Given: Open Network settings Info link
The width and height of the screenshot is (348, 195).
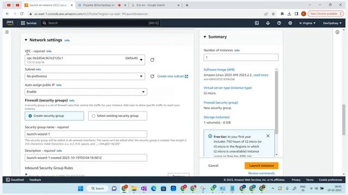Looking at the screenshot, I should pyautogui.click(x=67, y=40).
